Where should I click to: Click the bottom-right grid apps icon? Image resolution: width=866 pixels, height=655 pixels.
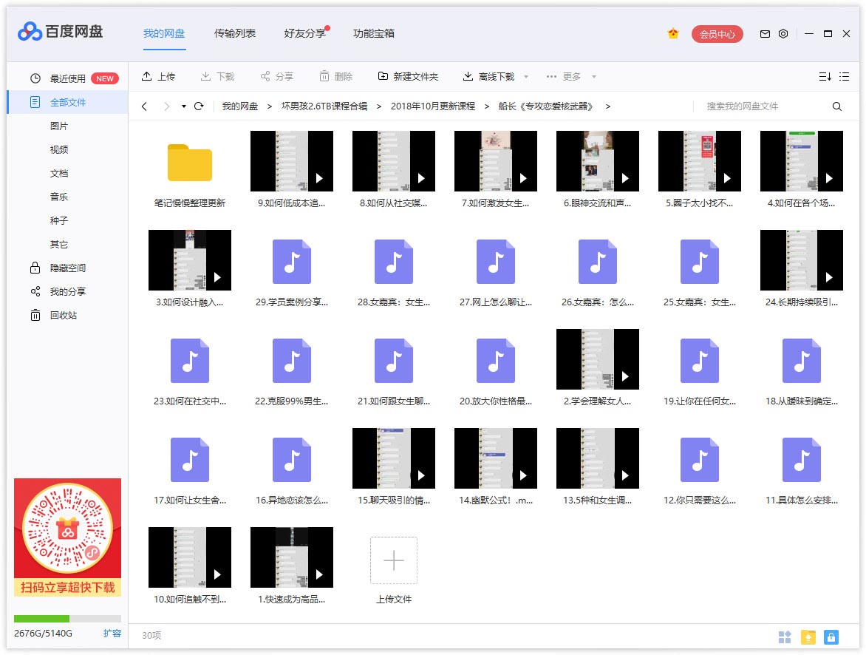[x=784, y=637]
